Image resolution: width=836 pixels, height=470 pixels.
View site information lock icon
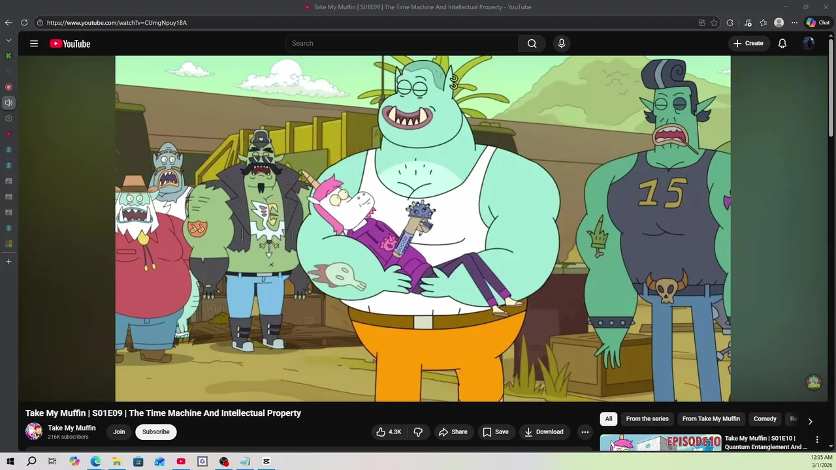pyautogui.click(x=40, y=22)
